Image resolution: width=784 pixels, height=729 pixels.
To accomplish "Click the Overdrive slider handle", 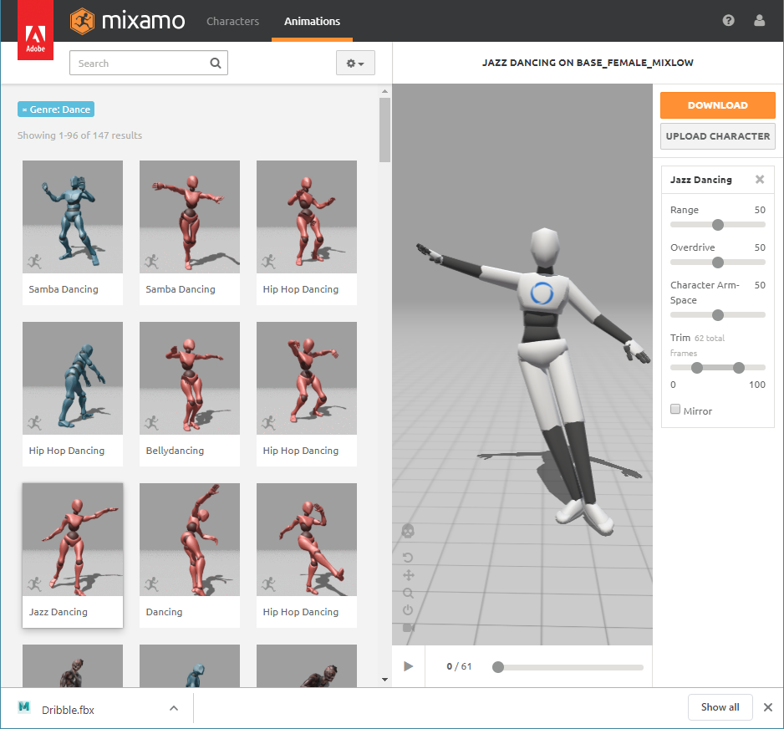I will pyautogui.click(x=717, y=263).
